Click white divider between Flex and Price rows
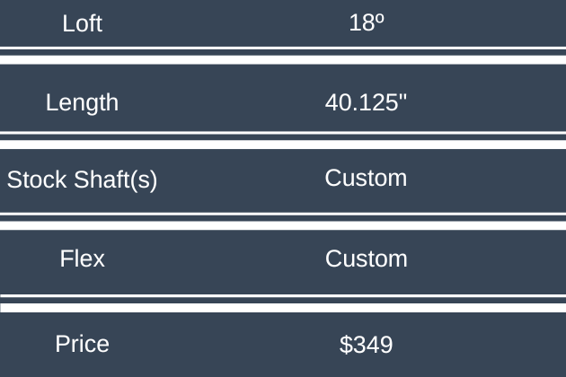Screen dimensions: 566x377 pos(283,308)
